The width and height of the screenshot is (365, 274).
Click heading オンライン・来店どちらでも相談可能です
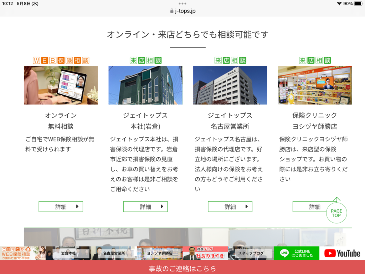point(187,35)
